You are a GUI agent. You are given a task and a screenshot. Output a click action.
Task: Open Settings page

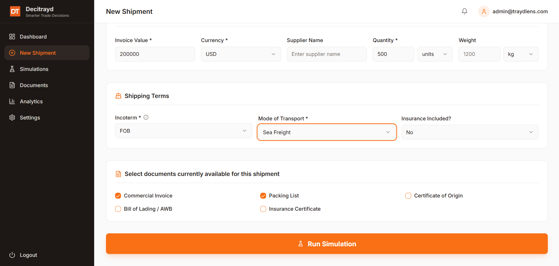tap(47, 117)
